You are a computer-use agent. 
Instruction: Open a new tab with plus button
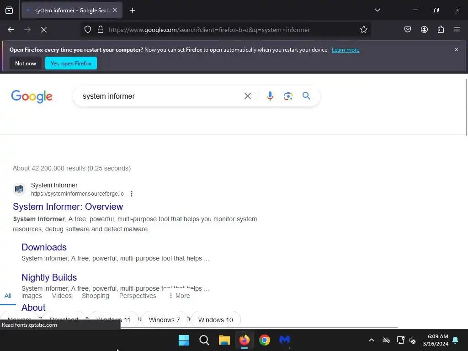coord(132,11)
